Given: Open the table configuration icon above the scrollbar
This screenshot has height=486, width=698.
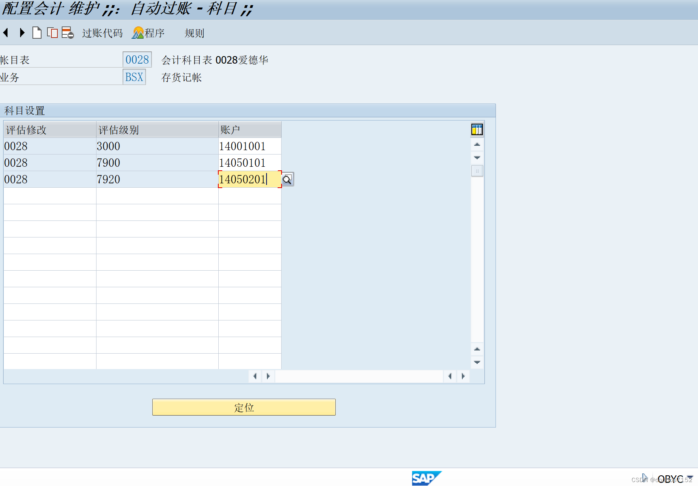Looking at the screenshot, I should point(477,129).
